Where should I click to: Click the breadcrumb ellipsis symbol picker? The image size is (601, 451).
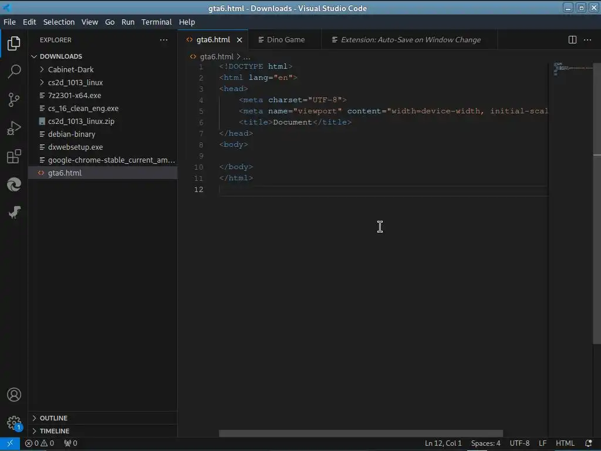(x=247, y=57)
